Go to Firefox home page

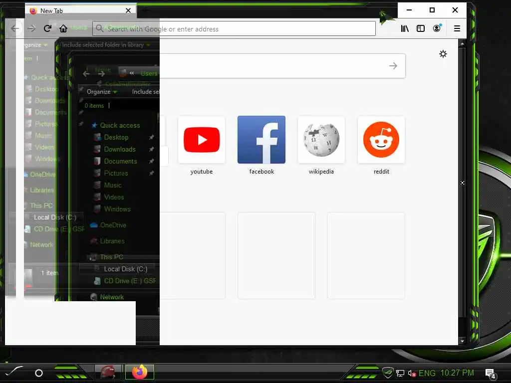tap(63, 28)
